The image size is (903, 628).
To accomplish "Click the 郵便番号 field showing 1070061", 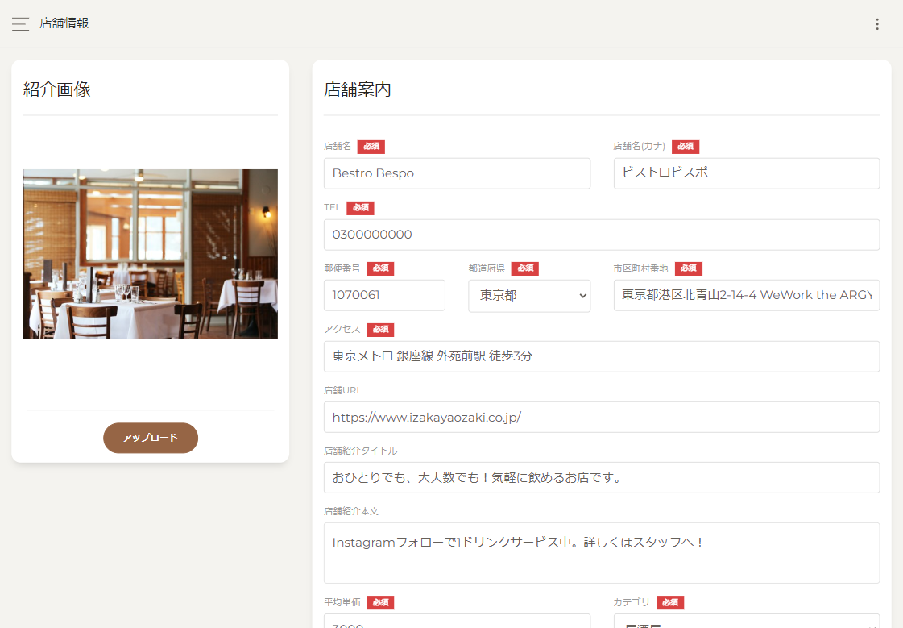I will point(384,295).
